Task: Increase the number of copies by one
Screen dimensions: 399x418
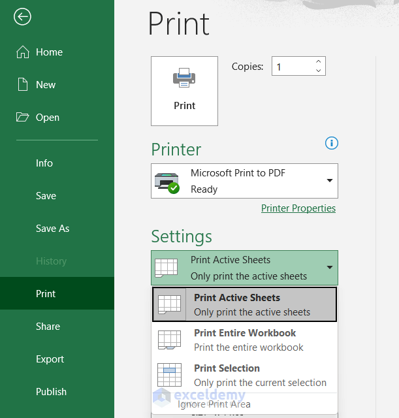Action: [x=318, y=62]
